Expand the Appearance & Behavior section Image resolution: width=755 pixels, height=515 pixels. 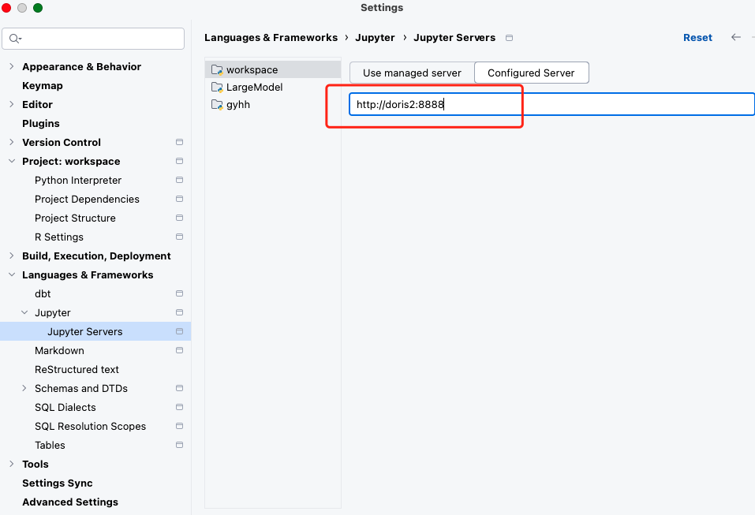[x=12, y=66]
